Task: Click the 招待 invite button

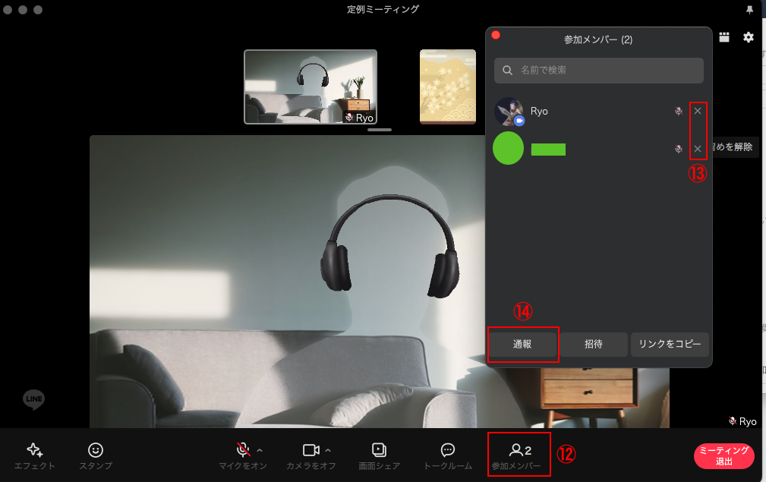Action: [x=594, y=344]
